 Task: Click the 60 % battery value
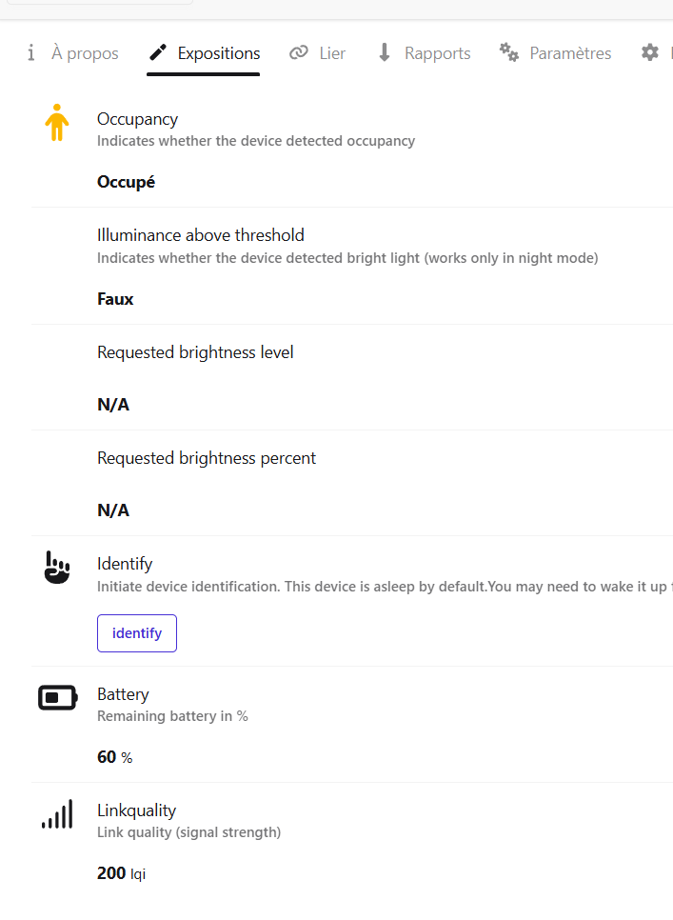click(114, 757)
